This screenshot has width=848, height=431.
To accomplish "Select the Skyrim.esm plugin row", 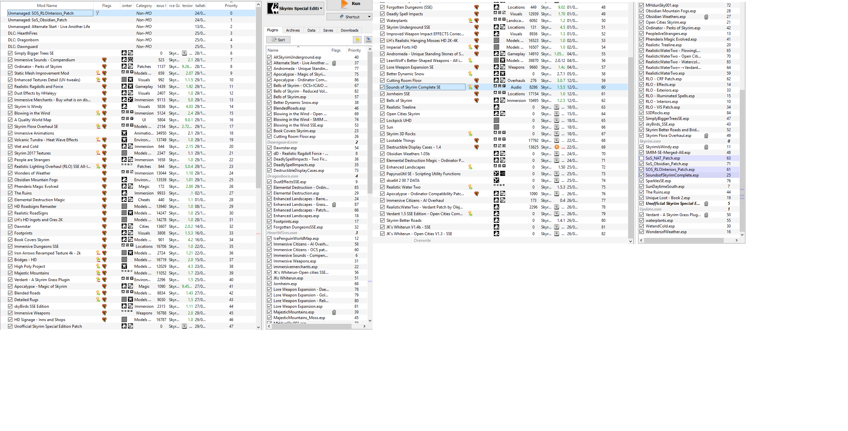I will 689,141.
